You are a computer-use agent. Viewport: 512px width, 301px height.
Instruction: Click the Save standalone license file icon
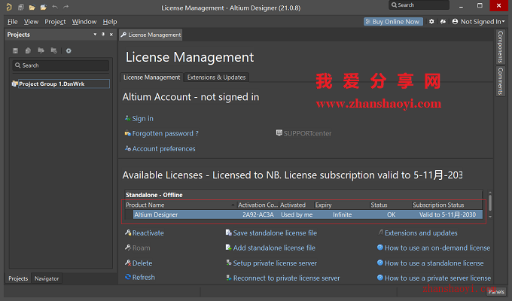[229, 233]
